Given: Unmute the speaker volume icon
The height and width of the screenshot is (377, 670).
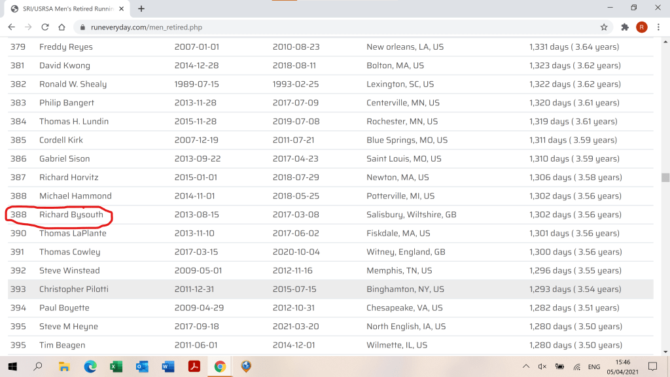Looking at the screenshot, I should (542, 367).
